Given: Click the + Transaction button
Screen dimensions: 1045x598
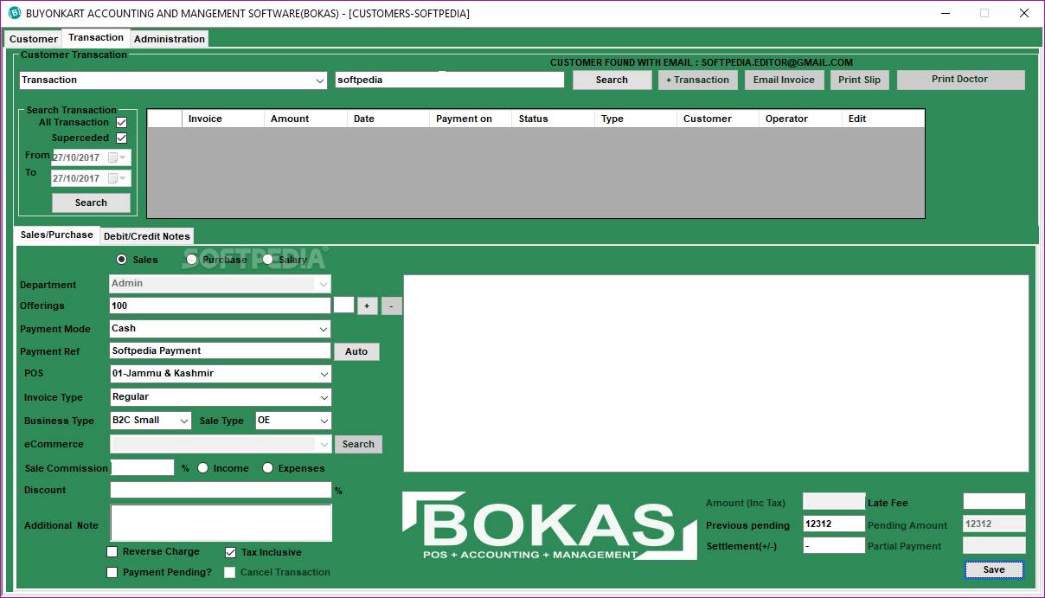Looking at the screenshot, I should [x=697, y=80].
